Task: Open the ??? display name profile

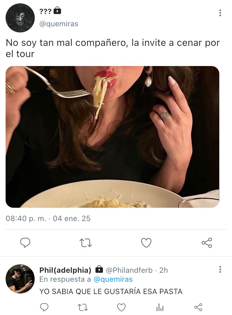Action: 45,11
